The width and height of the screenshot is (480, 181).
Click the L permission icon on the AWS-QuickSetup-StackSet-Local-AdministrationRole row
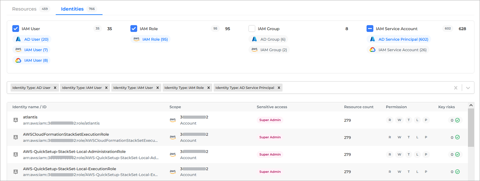[x=418, y=154]
